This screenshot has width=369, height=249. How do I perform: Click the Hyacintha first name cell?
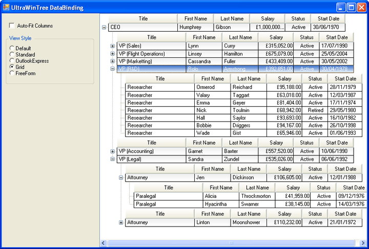pos(221,204)
